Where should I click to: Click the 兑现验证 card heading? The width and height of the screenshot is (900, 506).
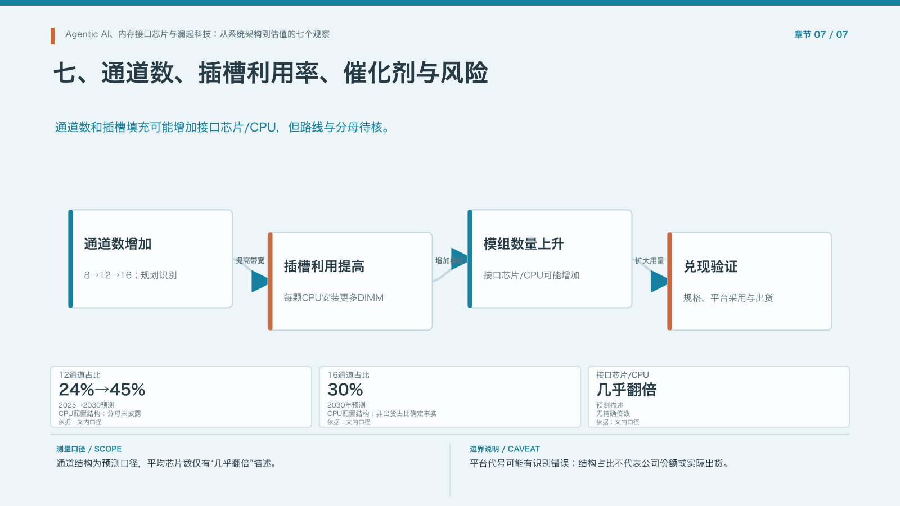tap(710, 266)
